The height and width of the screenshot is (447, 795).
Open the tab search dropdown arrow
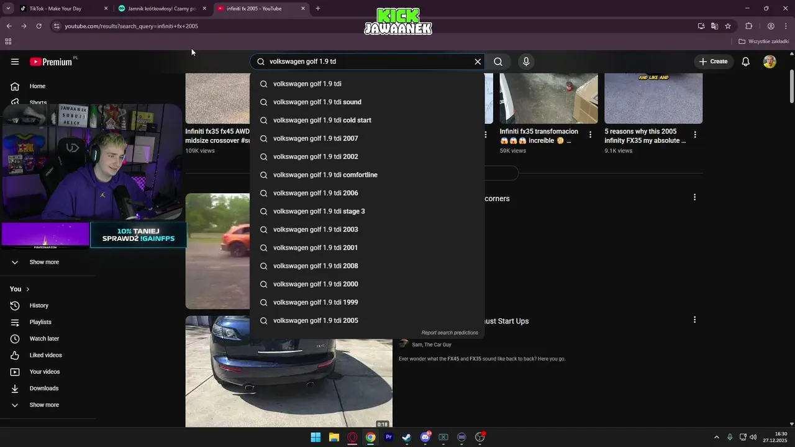click(x=8, y=9)
